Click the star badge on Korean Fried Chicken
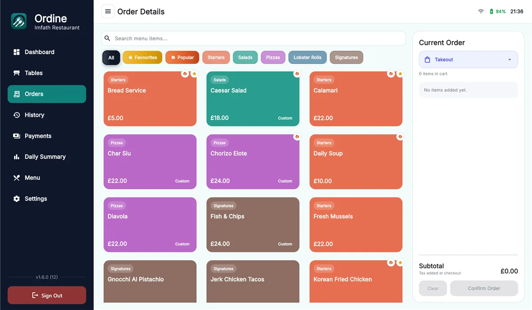The width and height of the screenshot is (532, 310). [x=400, y=263]
